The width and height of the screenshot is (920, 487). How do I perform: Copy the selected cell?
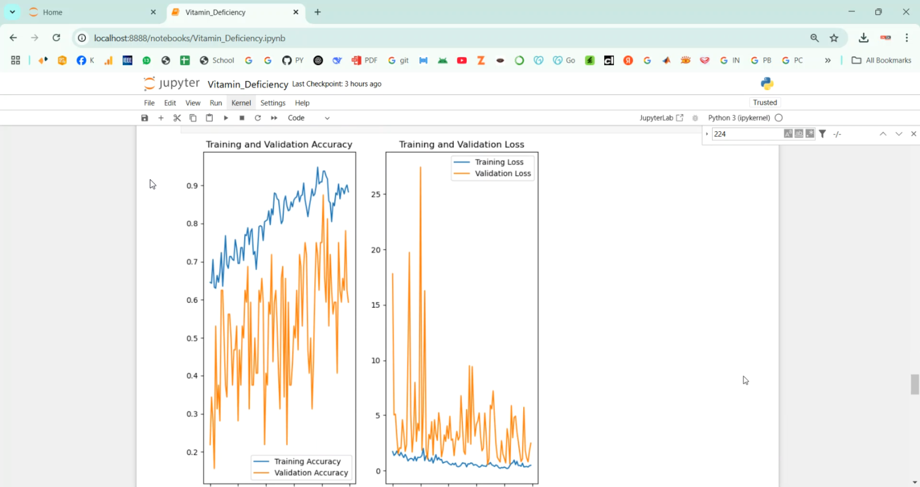[193, 118]
